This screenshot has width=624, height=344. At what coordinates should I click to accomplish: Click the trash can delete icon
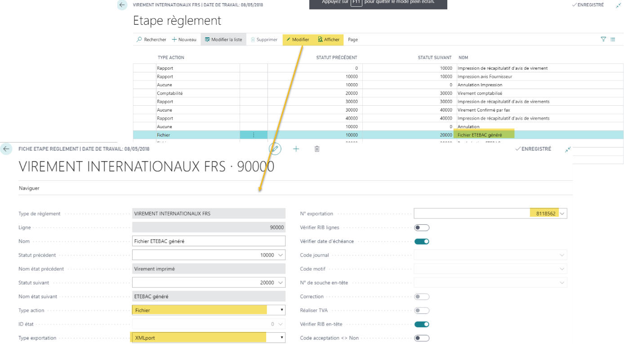pos(317,149)
